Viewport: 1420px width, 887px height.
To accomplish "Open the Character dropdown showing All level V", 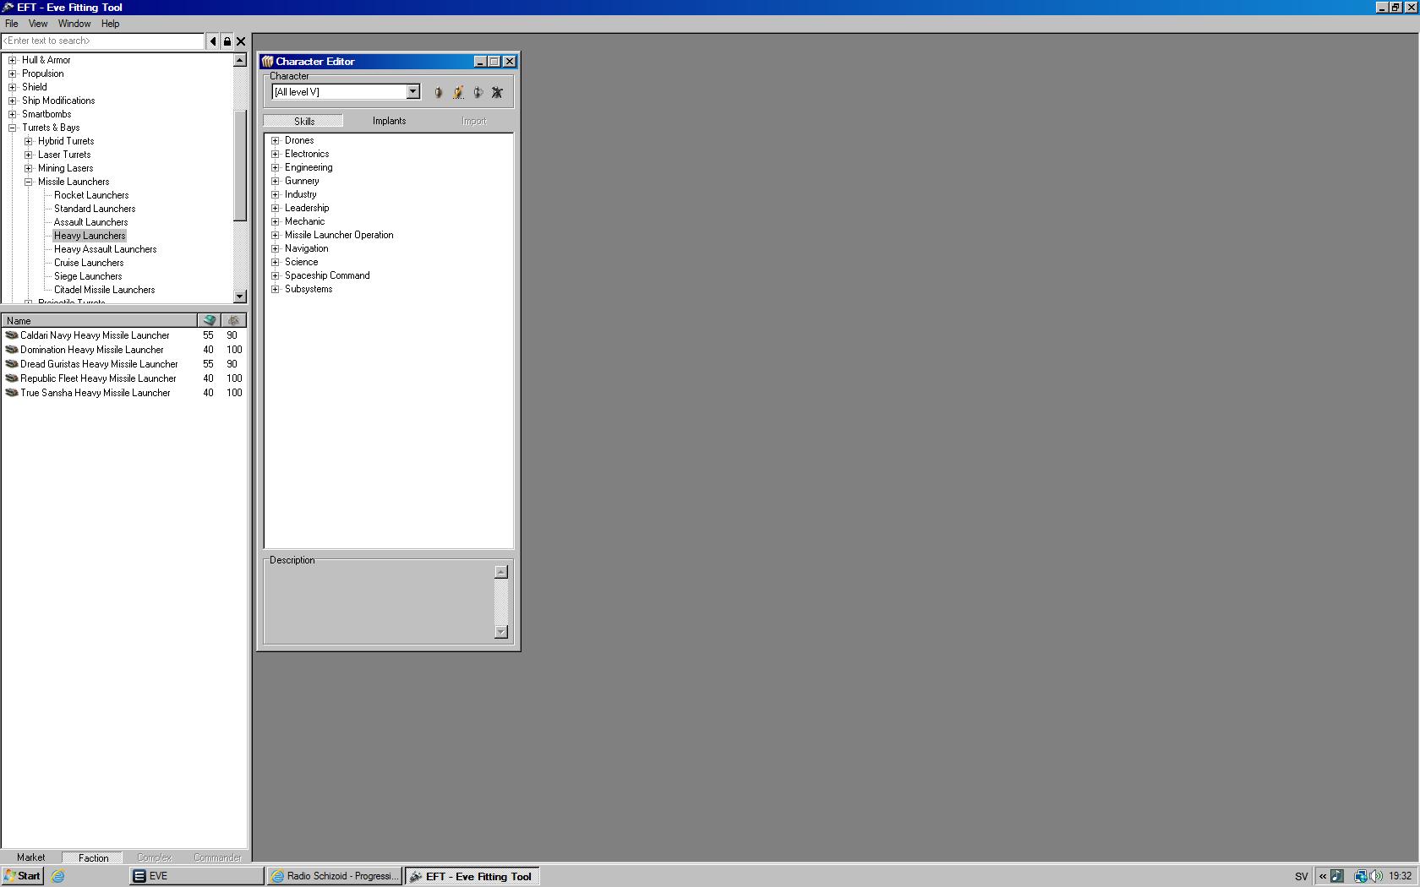I will 413,91.
